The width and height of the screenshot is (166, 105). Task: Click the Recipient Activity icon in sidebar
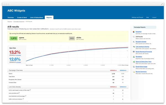134,42
